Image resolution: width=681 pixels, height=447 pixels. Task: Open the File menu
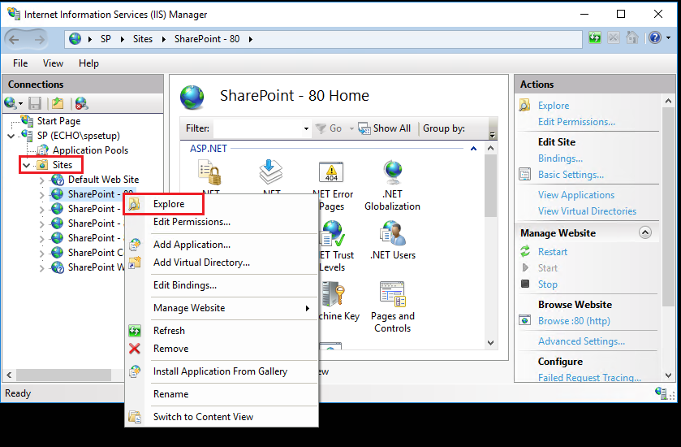point(20,63)
